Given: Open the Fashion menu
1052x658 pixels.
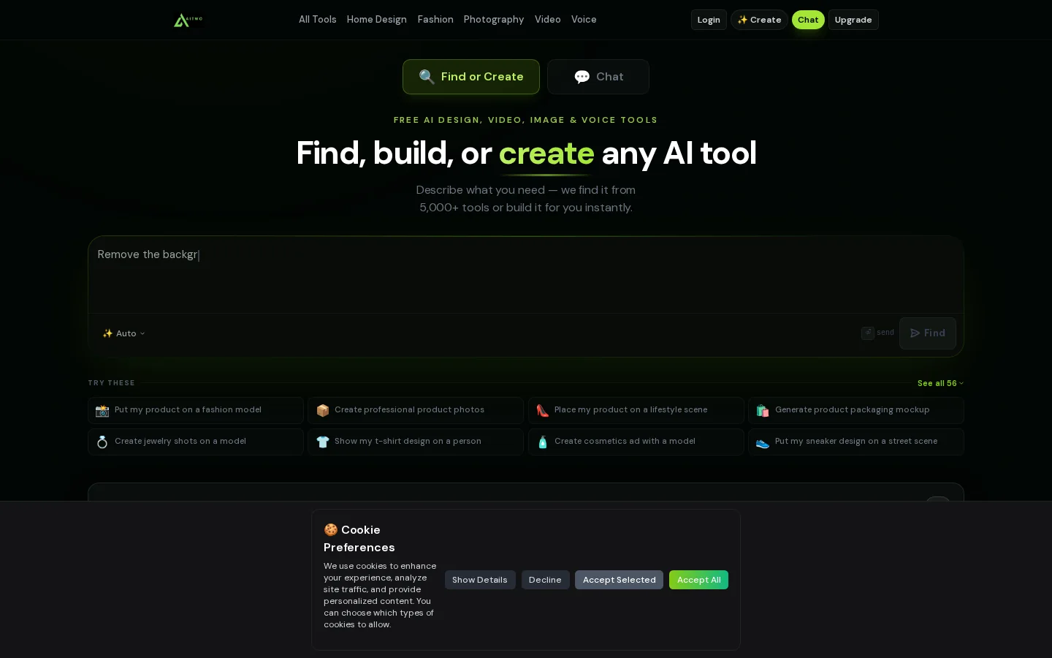Looking at the screenshot, I should (x=435, y=20).
